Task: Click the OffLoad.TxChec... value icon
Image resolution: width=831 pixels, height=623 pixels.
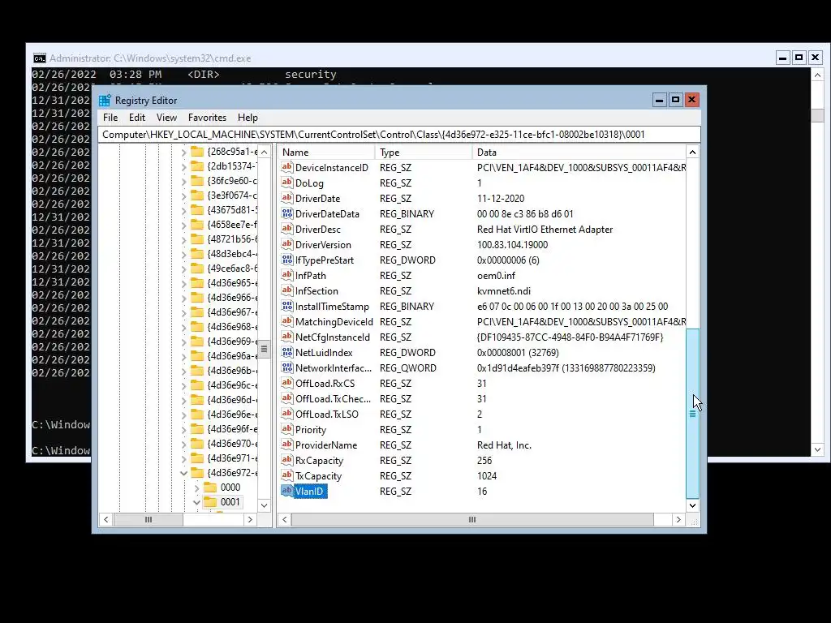Action: [x=286, y=398]
